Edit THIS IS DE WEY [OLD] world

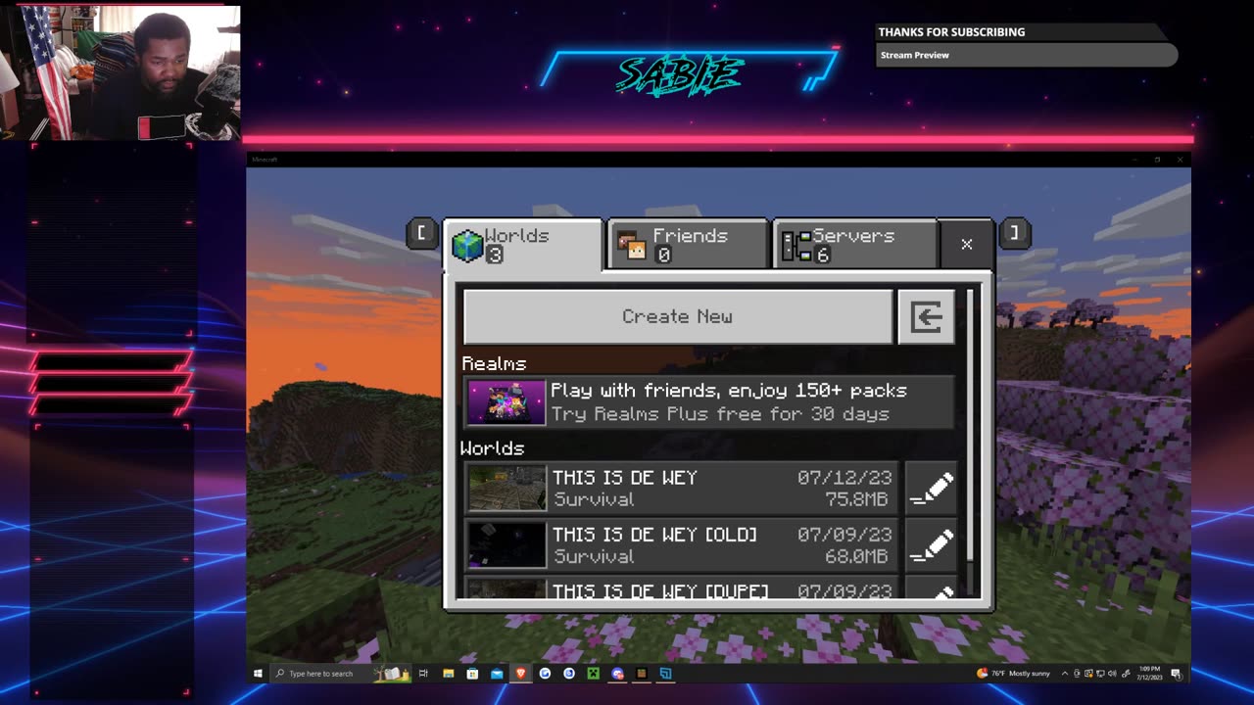click(931, 544)
